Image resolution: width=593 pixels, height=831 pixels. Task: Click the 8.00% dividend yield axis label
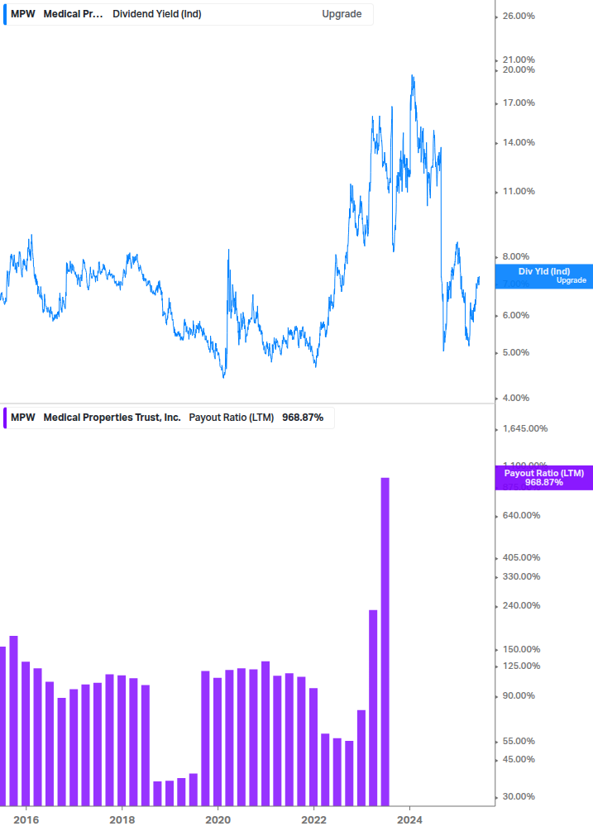coord(515,256)
